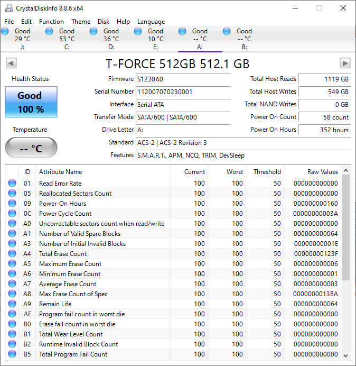Open the Disk menu
Viewport: 356px width, 366px height.
tap(104, 22)
